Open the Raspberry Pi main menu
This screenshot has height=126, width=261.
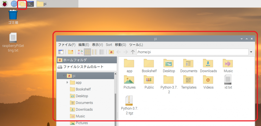5,4
